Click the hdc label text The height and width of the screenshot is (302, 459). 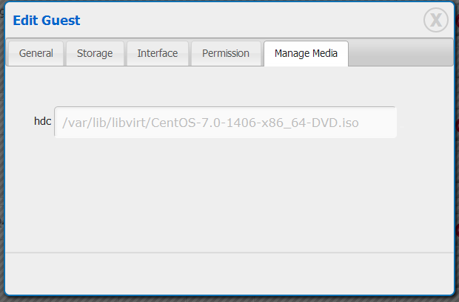(x=42, y=122)
